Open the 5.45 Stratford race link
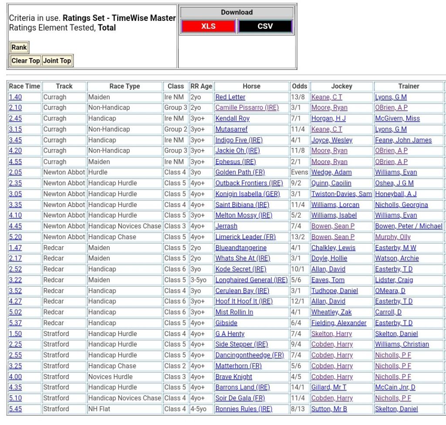The width and height of the screenshot is (446, 425). click(x=15, y=409)
